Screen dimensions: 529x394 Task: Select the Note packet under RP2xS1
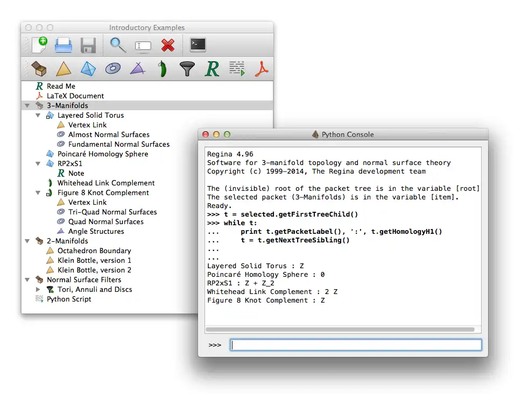point(76,173)
